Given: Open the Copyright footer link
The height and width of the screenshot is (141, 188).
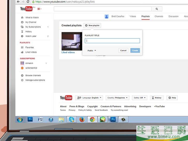Looking at the screenshot, I should 92,106.
